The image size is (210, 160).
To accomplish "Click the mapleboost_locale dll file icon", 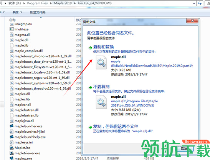I will point(12,72).
